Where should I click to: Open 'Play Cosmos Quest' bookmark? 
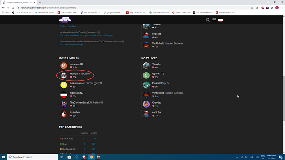click(68, 12)
